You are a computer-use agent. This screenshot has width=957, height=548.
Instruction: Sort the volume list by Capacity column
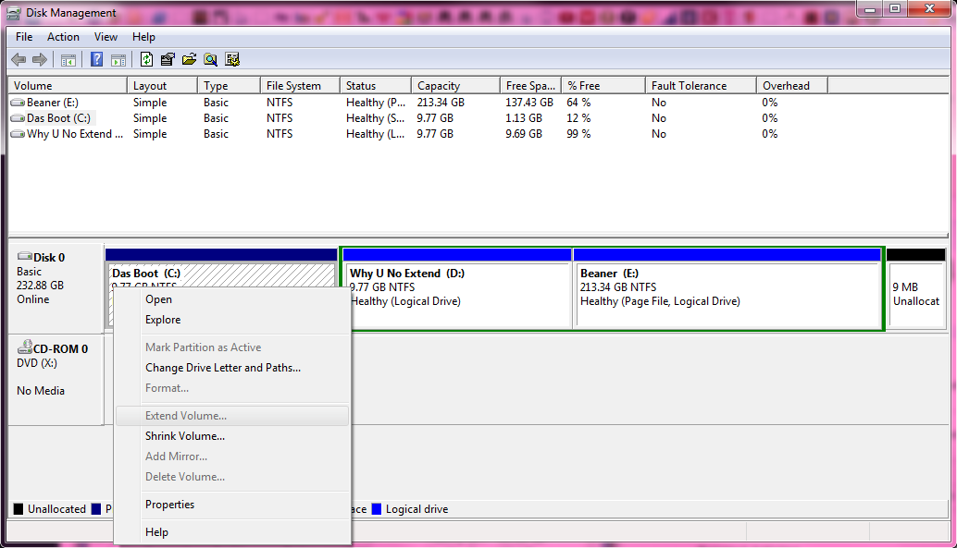coord(439,86)
